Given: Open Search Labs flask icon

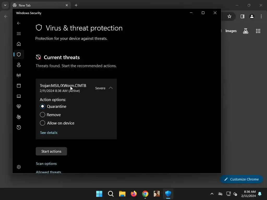Looking at the screenshot, I should point(246,31).
